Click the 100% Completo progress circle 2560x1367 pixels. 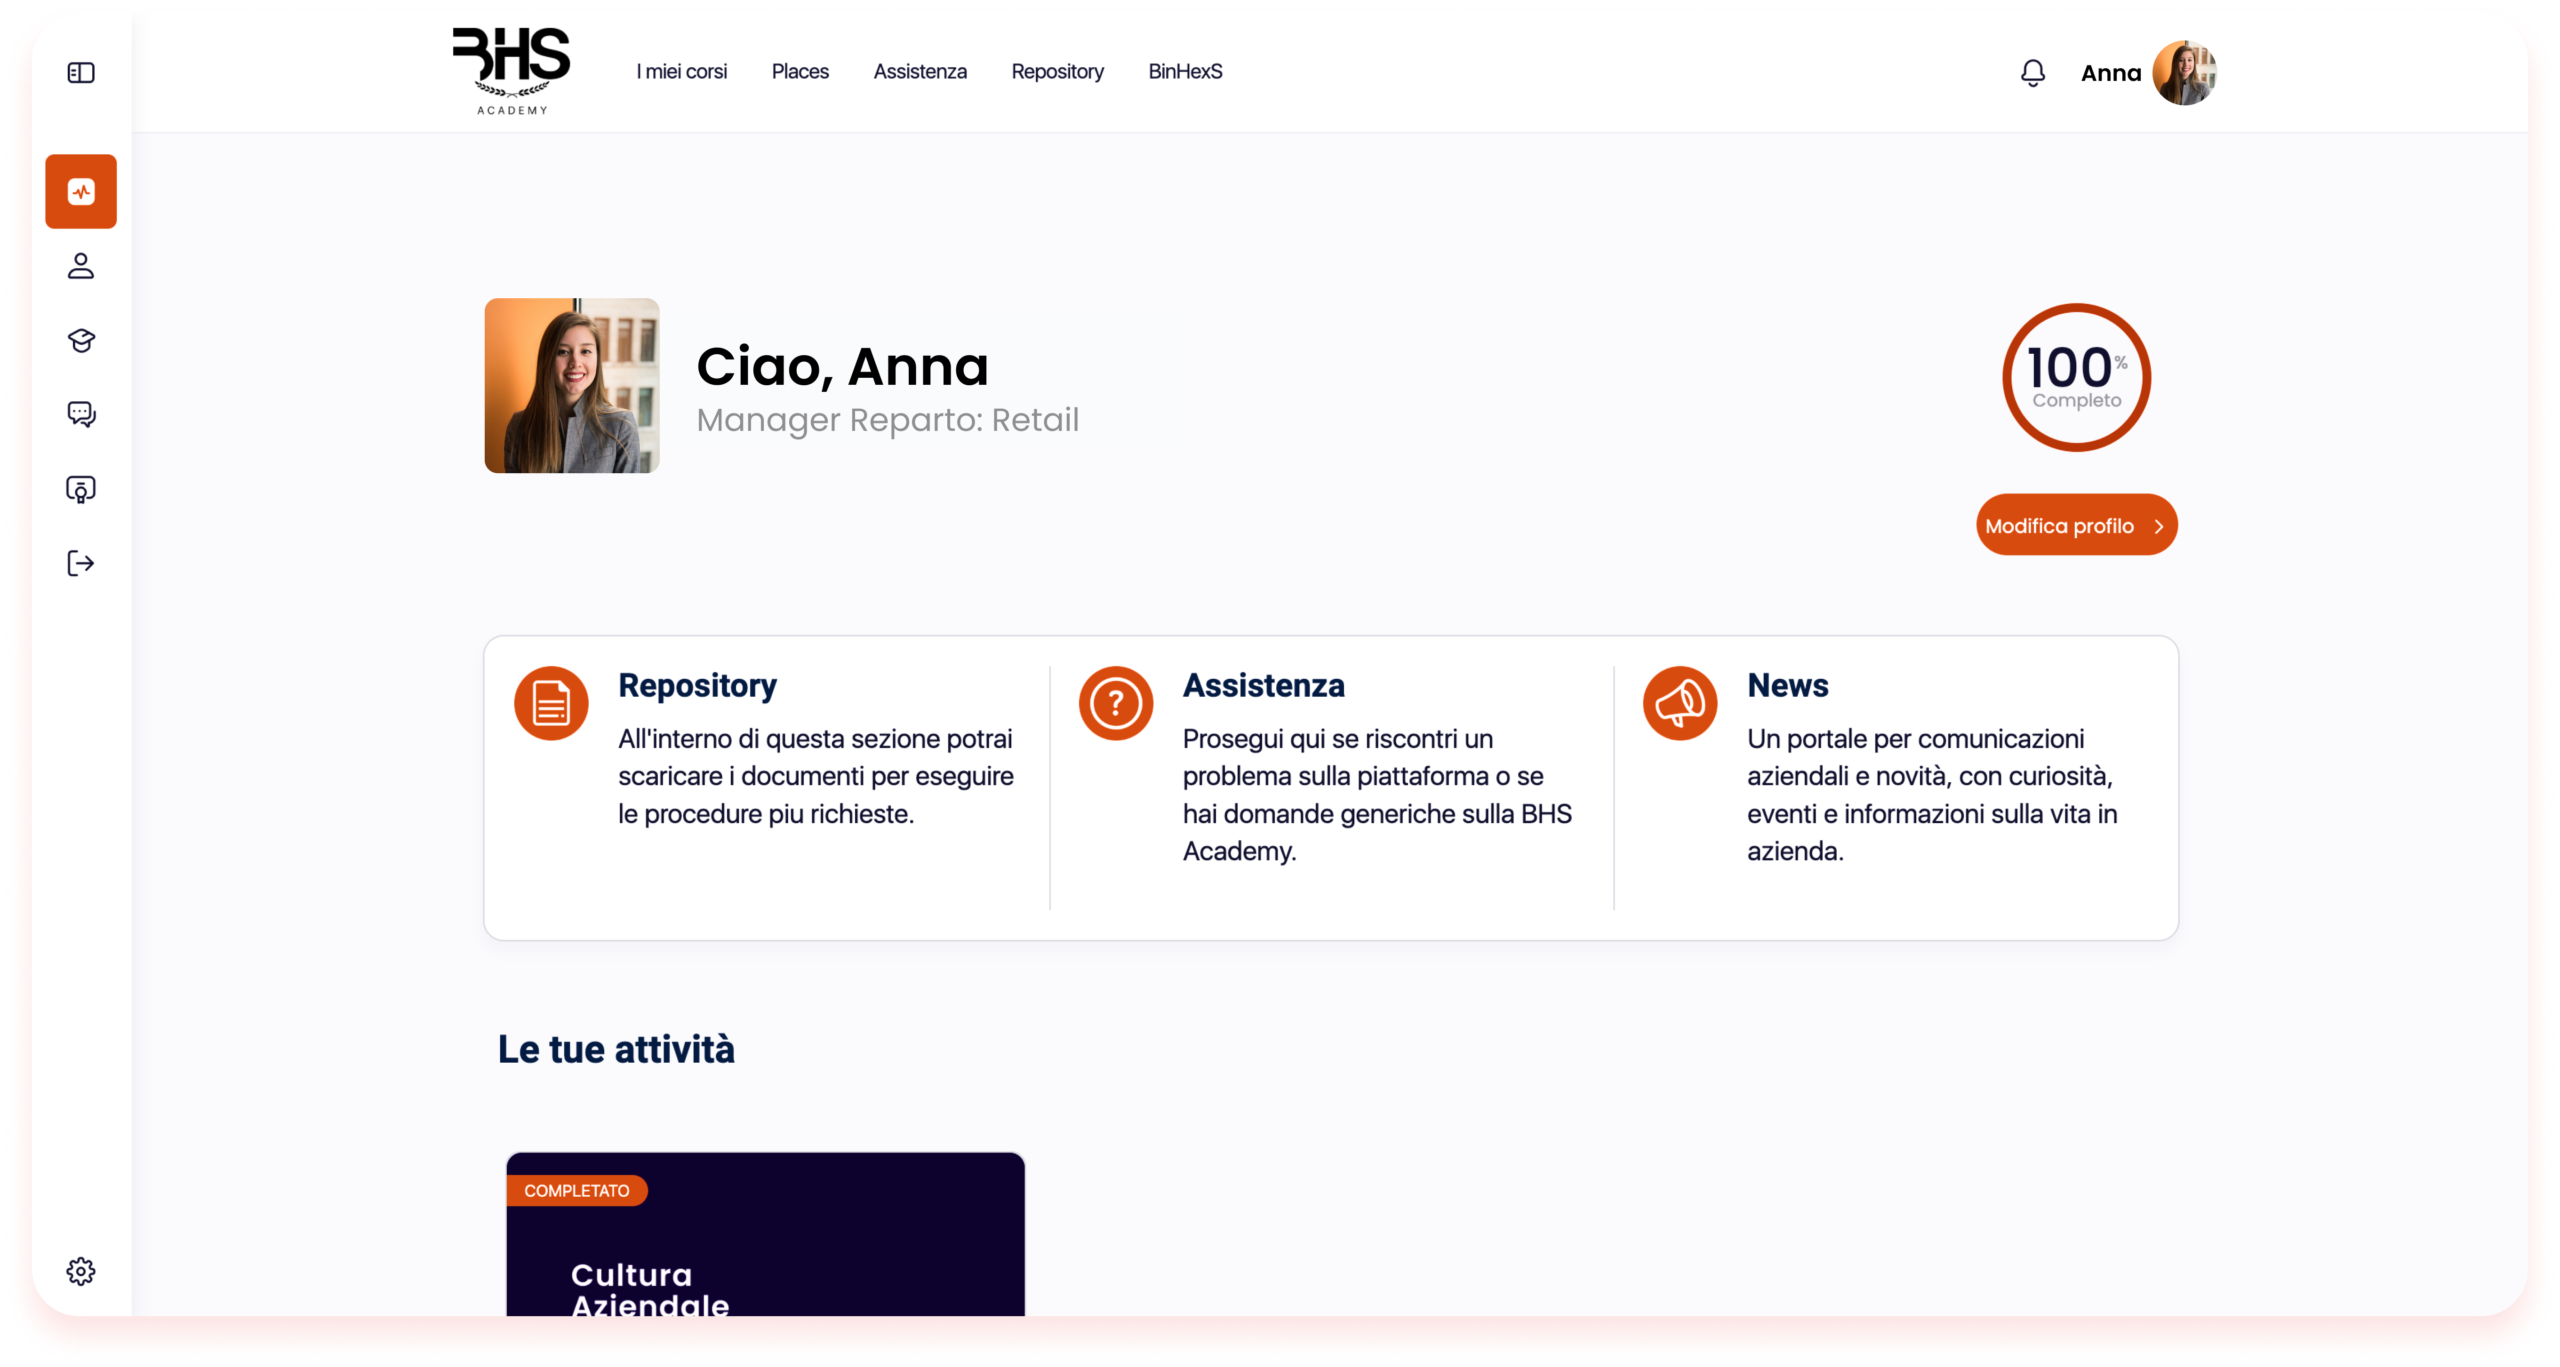pos(2076,378)
